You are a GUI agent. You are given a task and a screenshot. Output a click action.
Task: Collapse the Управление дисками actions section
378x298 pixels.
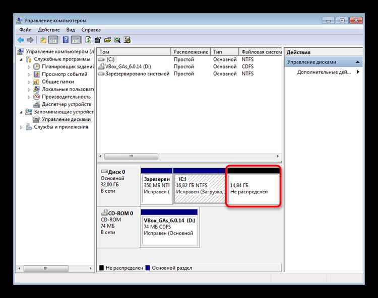357,62
